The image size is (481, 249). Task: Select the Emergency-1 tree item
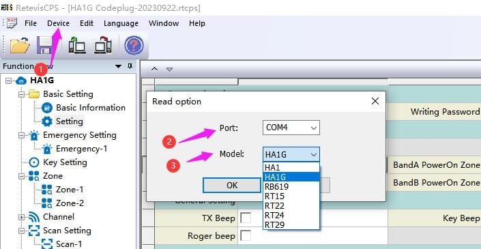tap(82, 149)
